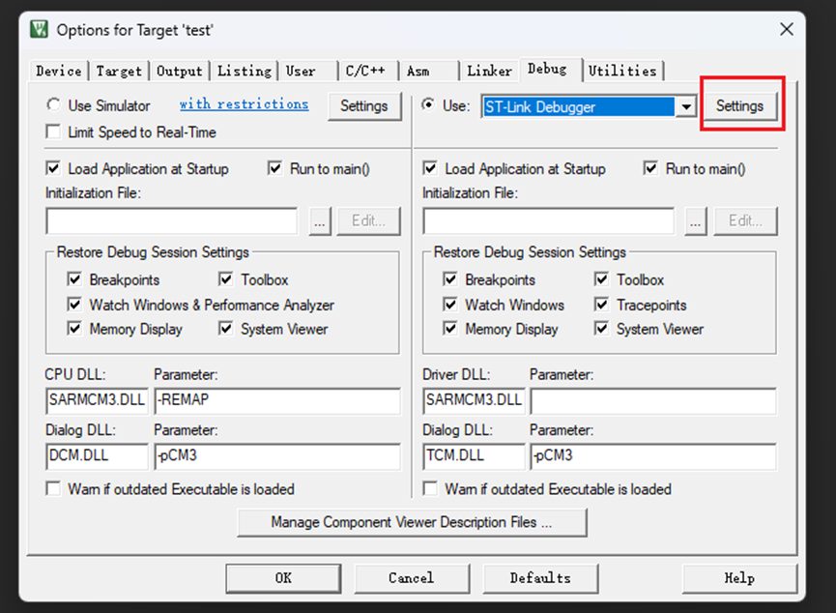This screenshot has height=613, width=836.
Task: Restore settings with the Defaults button
Action: [540, 578]
